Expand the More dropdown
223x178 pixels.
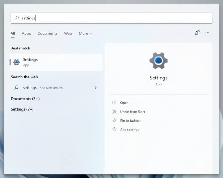[85, 33]
